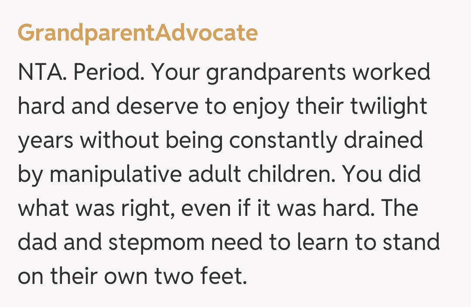Click the word "dad" in the comment

coord(37,242)
